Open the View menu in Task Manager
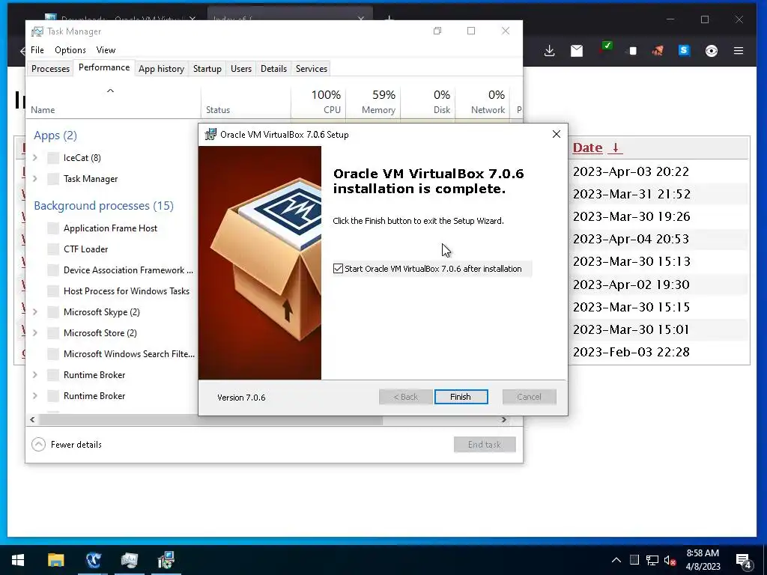 [106, 50]
